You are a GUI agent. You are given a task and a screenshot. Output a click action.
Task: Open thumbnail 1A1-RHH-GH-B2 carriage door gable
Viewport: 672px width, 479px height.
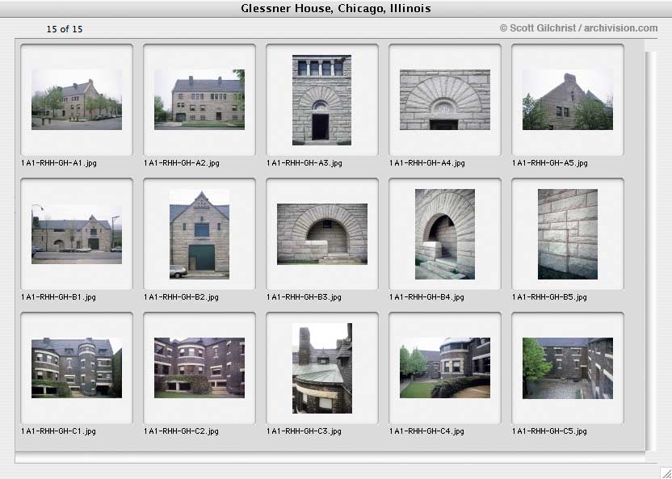(x=199, y=234)
